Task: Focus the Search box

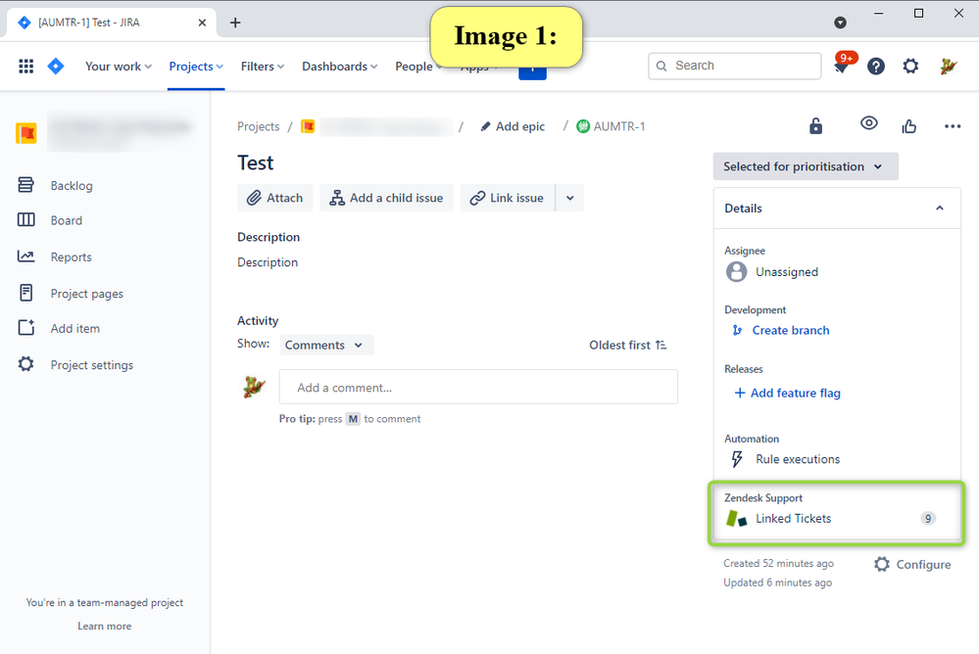Action: (x=735, y=67)
